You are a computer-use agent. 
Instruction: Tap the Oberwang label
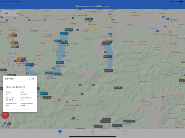tap(38, 55)
